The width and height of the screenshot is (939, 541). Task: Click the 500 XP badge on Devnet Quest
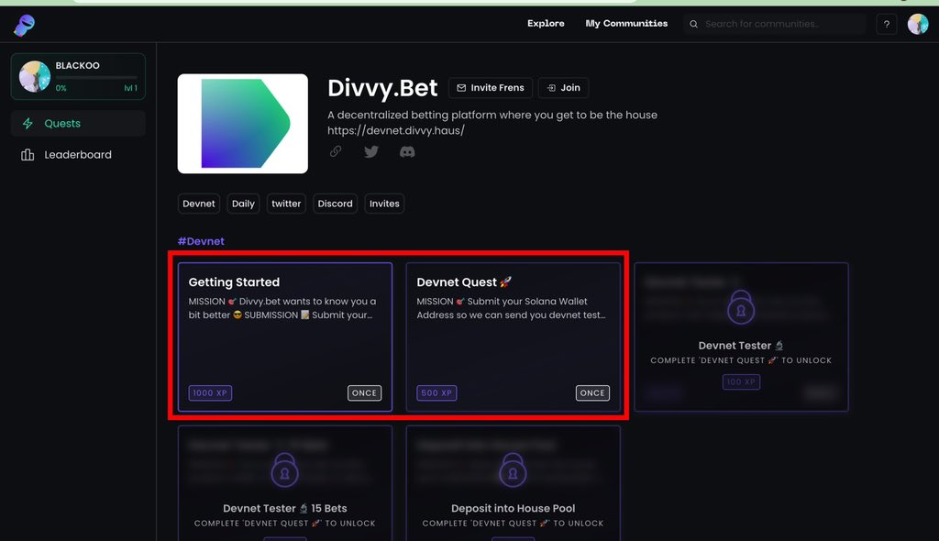click(436, 393)
